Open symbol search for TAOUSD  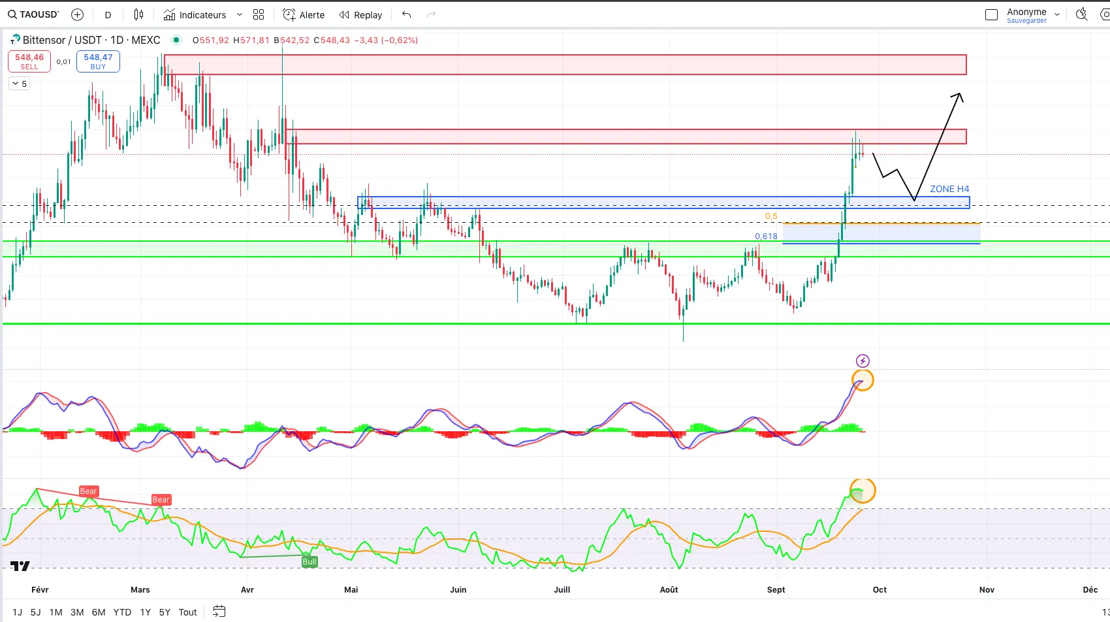[x=33, y=14]
